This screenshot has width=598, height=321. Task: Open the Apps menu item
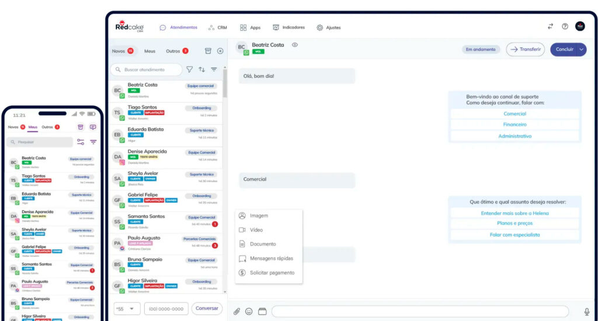(x=250, y=27)
